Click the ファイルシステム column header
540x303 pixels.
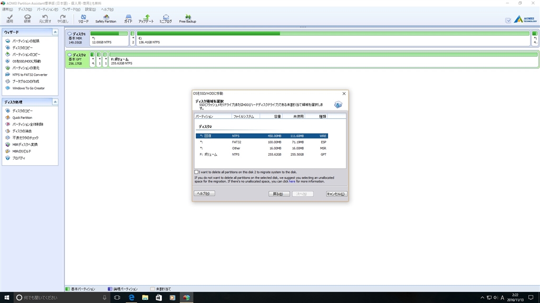[246, 116]
